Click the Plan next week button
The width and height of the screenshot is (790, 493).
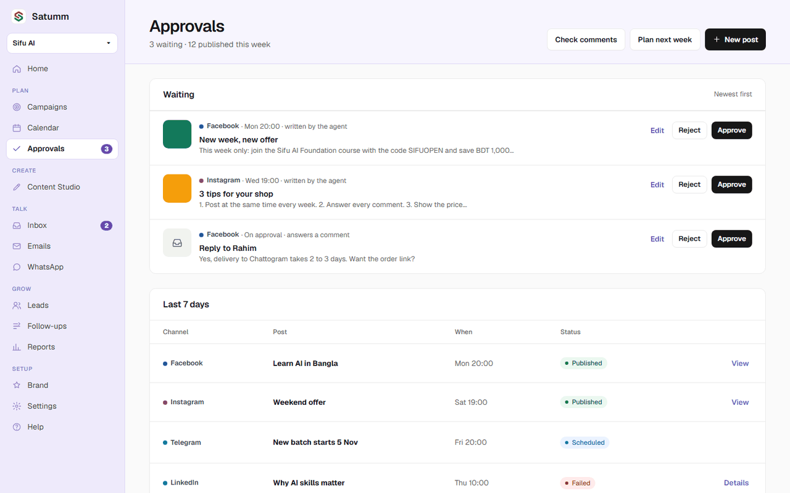[665, 39]
